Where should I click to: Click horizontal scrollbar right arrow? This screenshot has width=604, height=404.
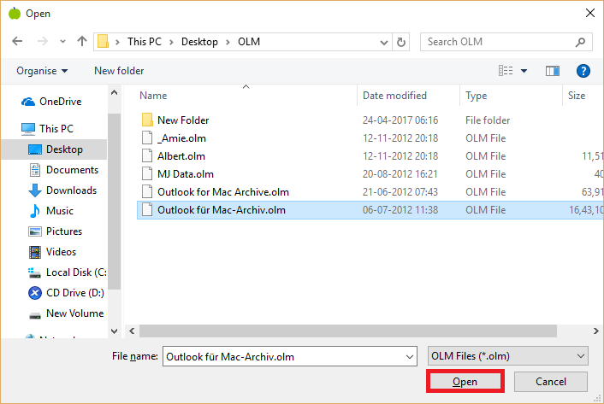[x=595, y=331]
